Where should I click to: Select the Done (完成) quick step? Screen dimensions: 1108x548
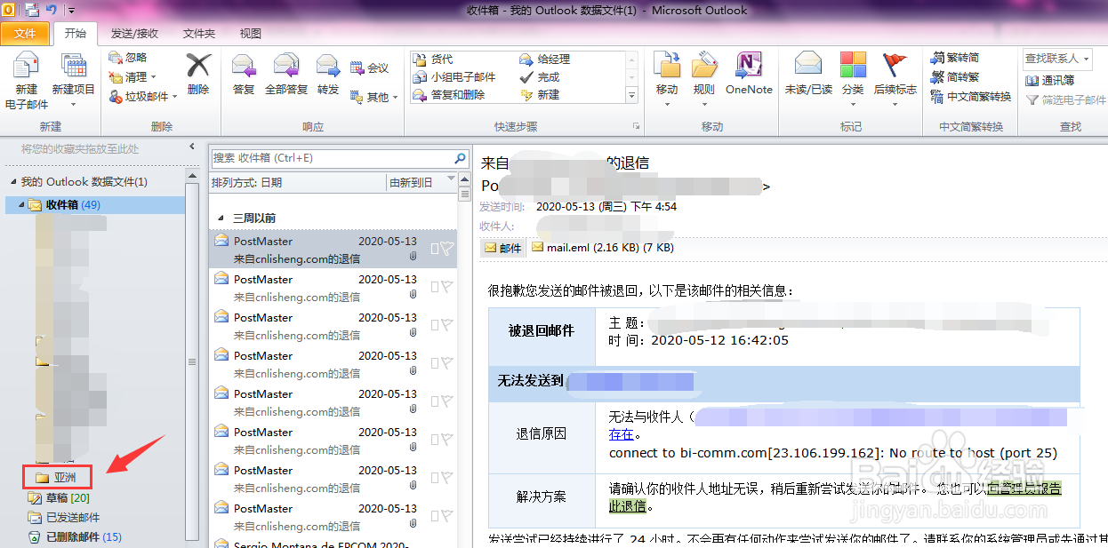540,77
